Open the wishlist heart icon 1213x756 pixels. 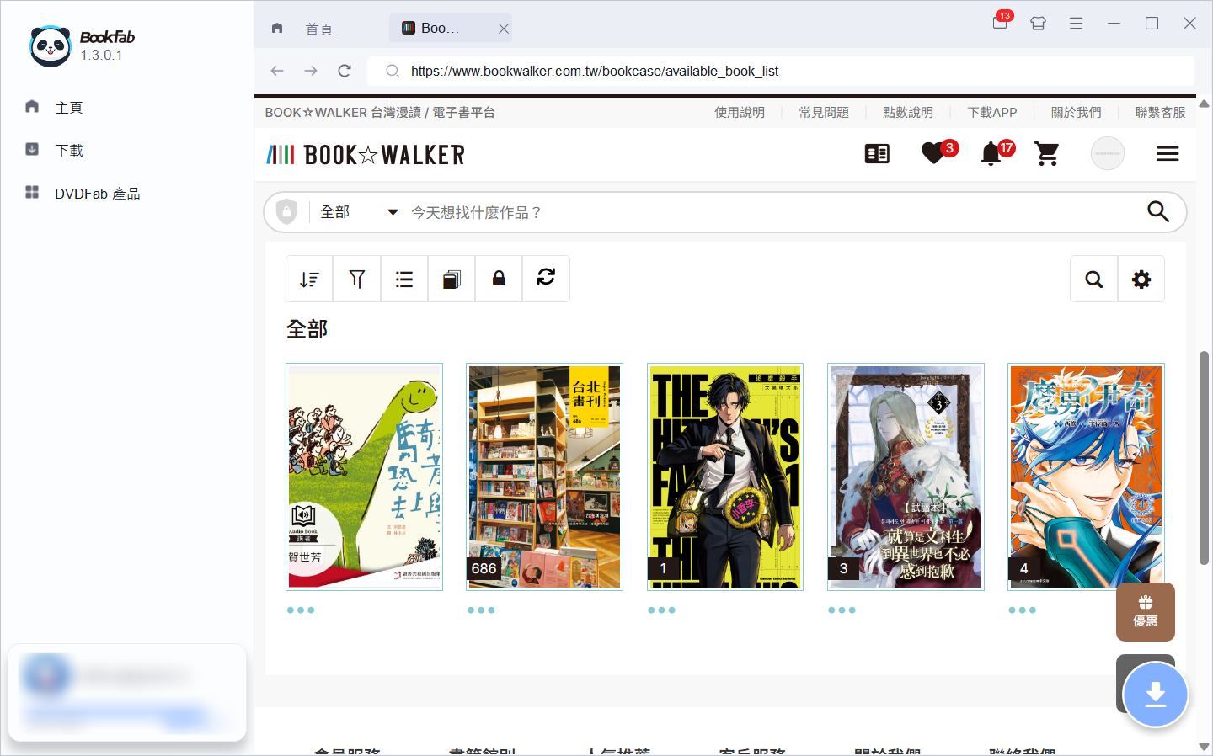pyautogui.click(x=933, y=154)
